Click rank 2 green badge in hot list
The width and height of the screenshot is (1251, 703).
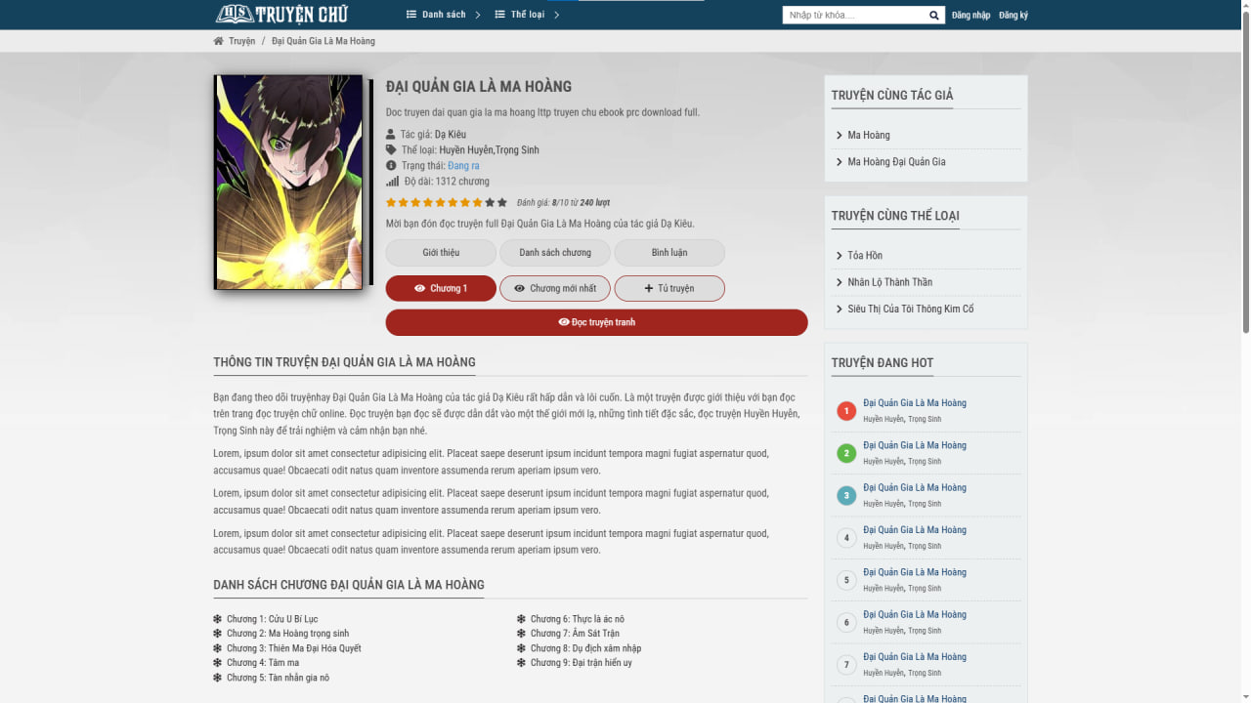[846, 453]
